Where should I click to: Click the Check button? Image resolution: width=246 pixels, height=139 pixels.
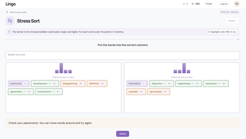[x=122, y=134]
